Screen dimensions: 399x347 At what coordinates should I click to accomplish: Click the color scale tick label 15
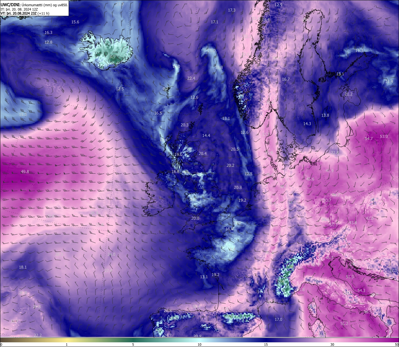(x=266, y=345)
